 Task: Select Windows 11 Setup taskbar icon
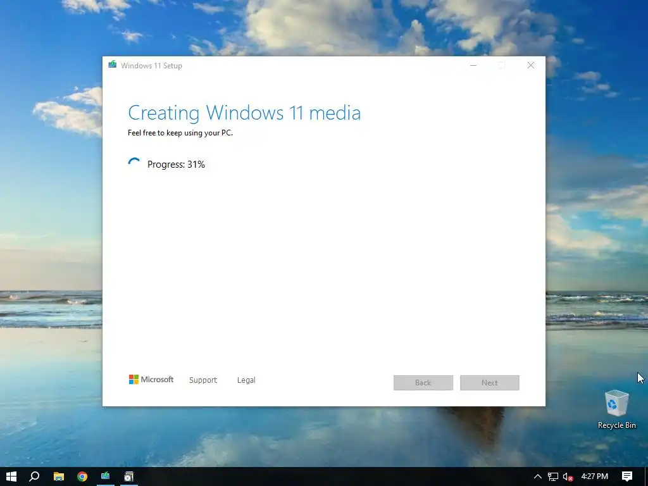coord(106,476)
